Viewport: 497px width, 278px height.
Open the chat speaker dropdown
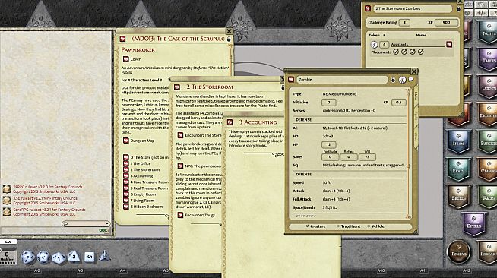86,223
